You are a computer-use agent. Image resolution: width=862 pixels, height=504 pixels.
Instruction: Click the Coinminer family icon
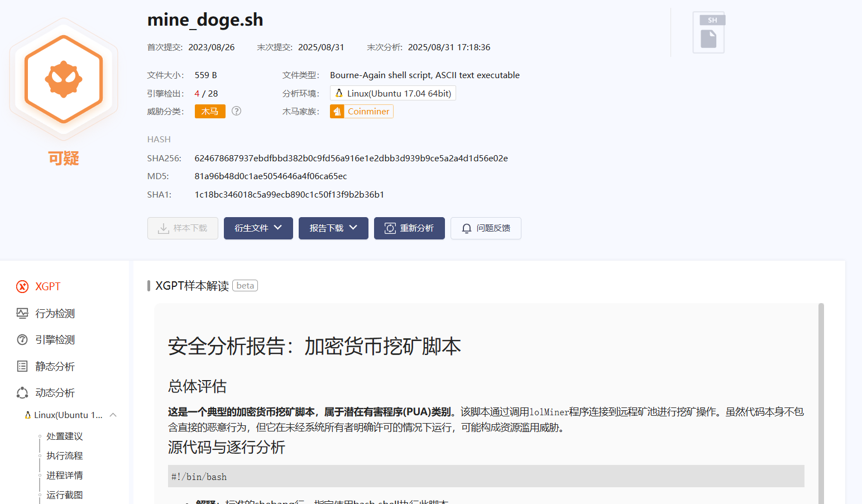337,112
